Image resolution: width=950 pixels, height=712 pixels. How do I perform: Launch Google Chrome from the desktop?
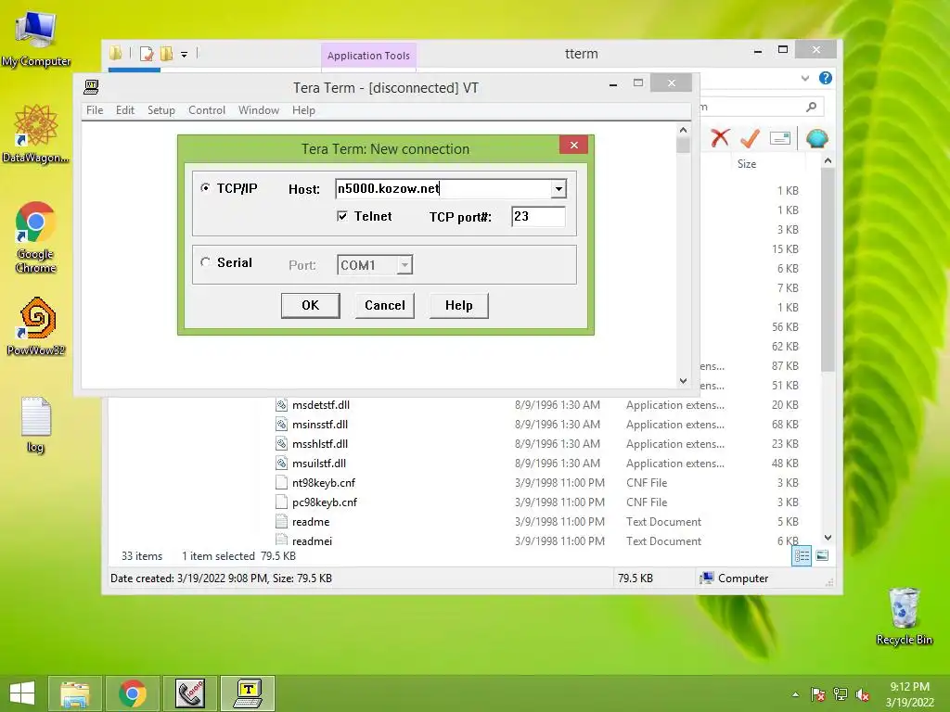point(35,236)
